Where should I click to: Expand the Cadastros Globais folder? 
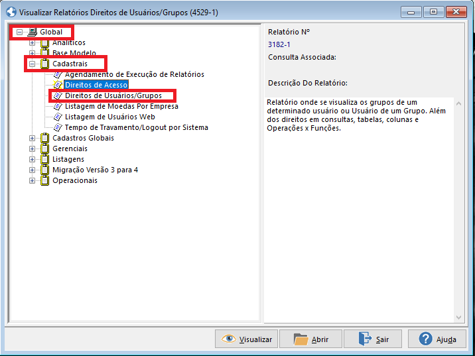pyautogui.click(x=32, y=139)
